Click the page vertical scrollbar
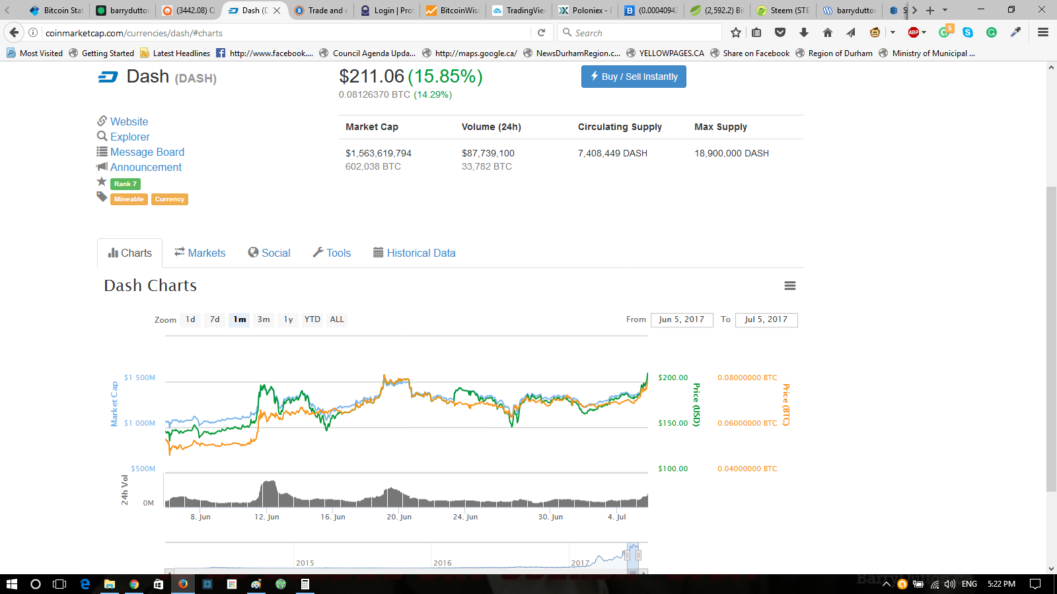The width and height of the screenshot is (1057, 594). (1051, 340)
